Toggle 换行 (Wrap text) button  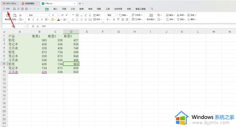97,15
